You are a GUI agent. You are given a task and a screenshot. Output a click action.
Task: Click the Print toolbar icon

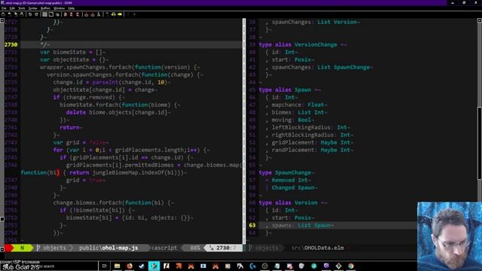point(22,14)
